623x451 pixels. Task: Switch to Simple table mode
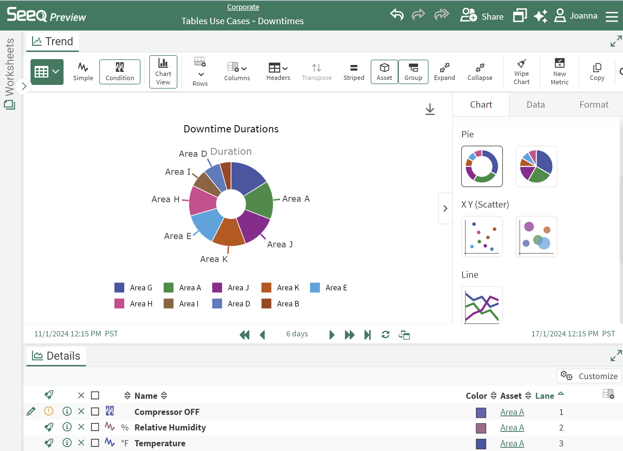pos(83,72)
